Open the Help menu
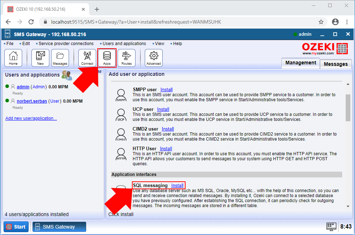The image size is (355, 235). [176, 43]
